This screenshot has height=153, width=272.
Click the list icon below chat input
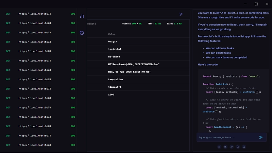[x=219, y=147]
